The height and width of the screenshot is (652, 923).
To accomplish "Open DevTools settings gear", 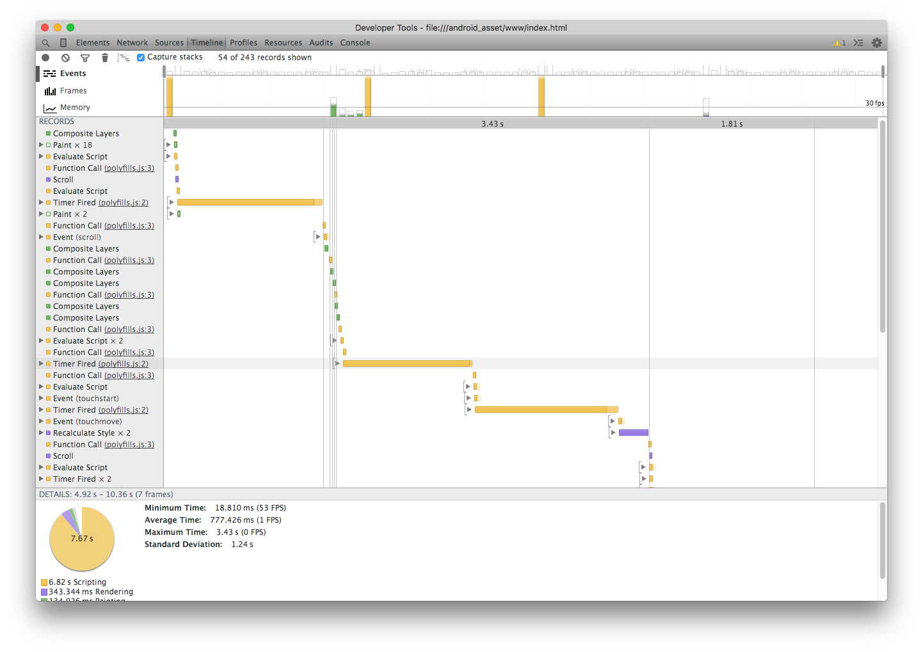I will (877, 42).
